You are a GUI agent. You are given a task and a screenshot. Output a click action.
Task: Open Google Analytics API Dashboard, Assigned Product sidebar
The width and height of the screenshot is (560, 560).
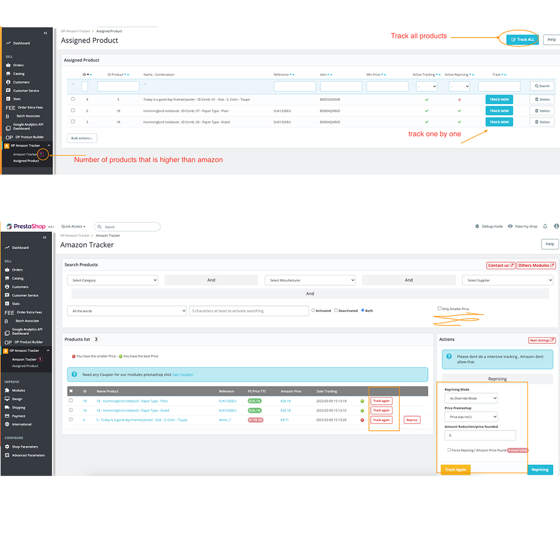(28, 127)
